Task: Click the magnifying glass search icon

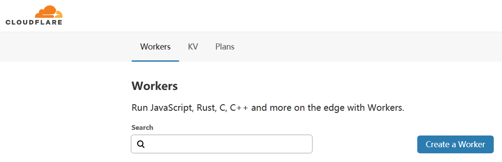Action: click(141, 144)
